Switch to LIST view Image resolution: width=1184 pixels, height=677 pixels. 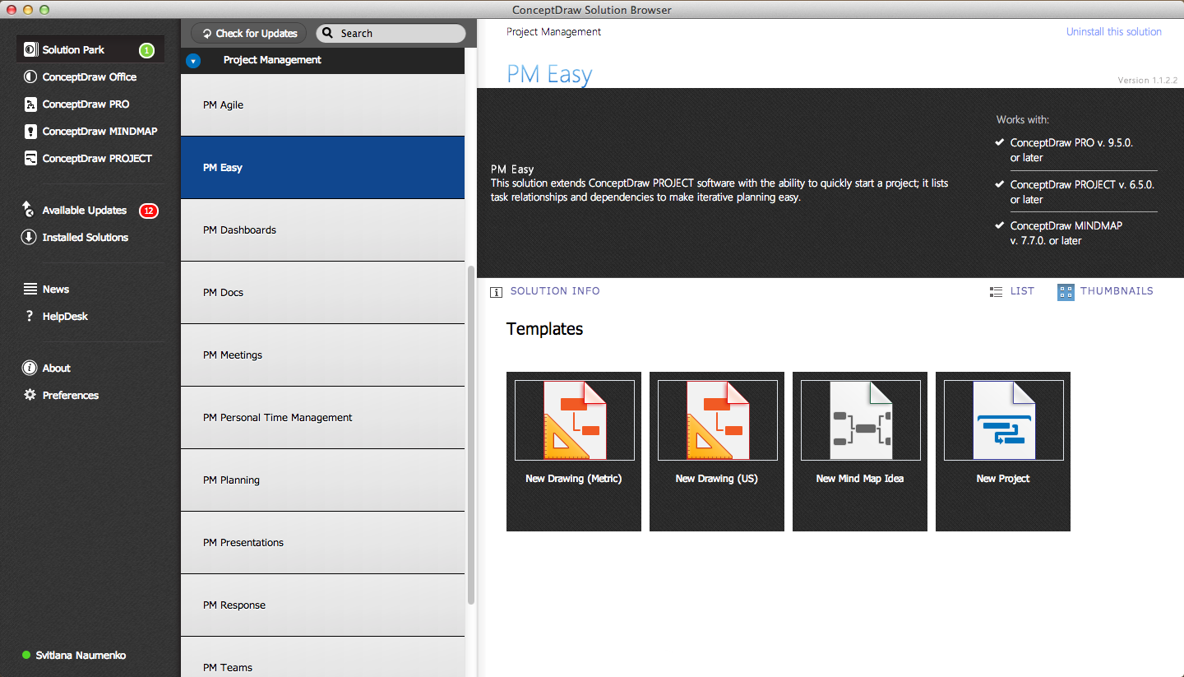1022,291
